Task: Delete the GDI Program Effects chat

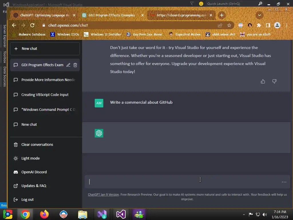Action: pyautogui.click(x=75, y=65)
